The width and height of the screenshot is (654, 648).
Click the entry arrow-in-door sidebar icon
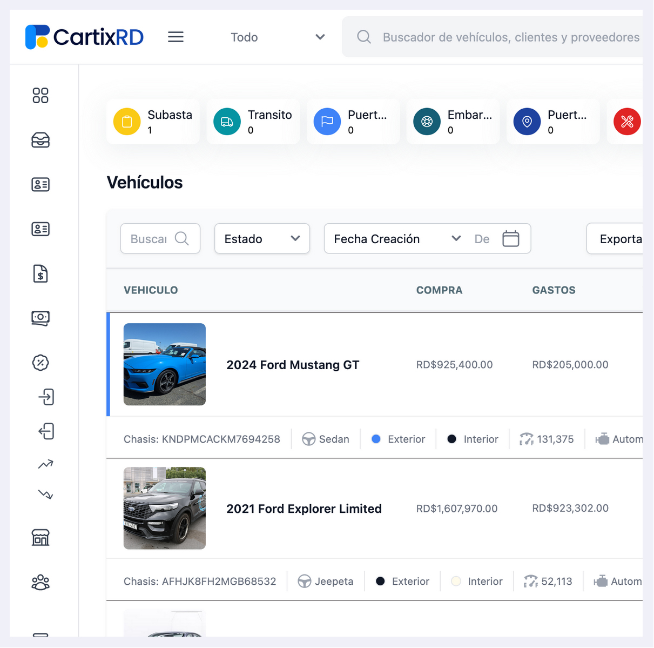(x=46, y=397)
